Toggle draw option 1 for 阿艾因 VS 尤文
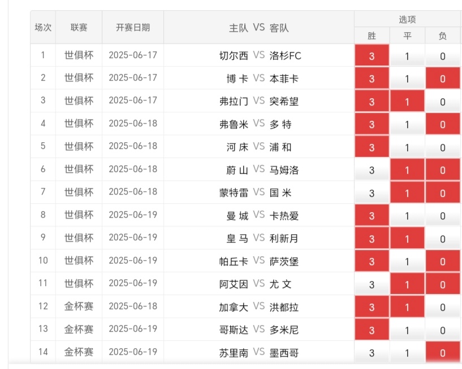 click(407, 284)
